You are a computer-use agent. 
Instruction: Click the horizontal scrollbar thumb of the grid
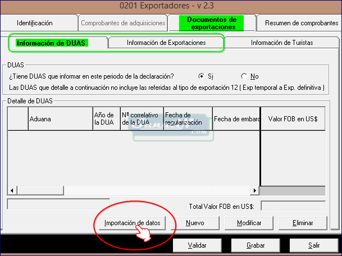40,190
